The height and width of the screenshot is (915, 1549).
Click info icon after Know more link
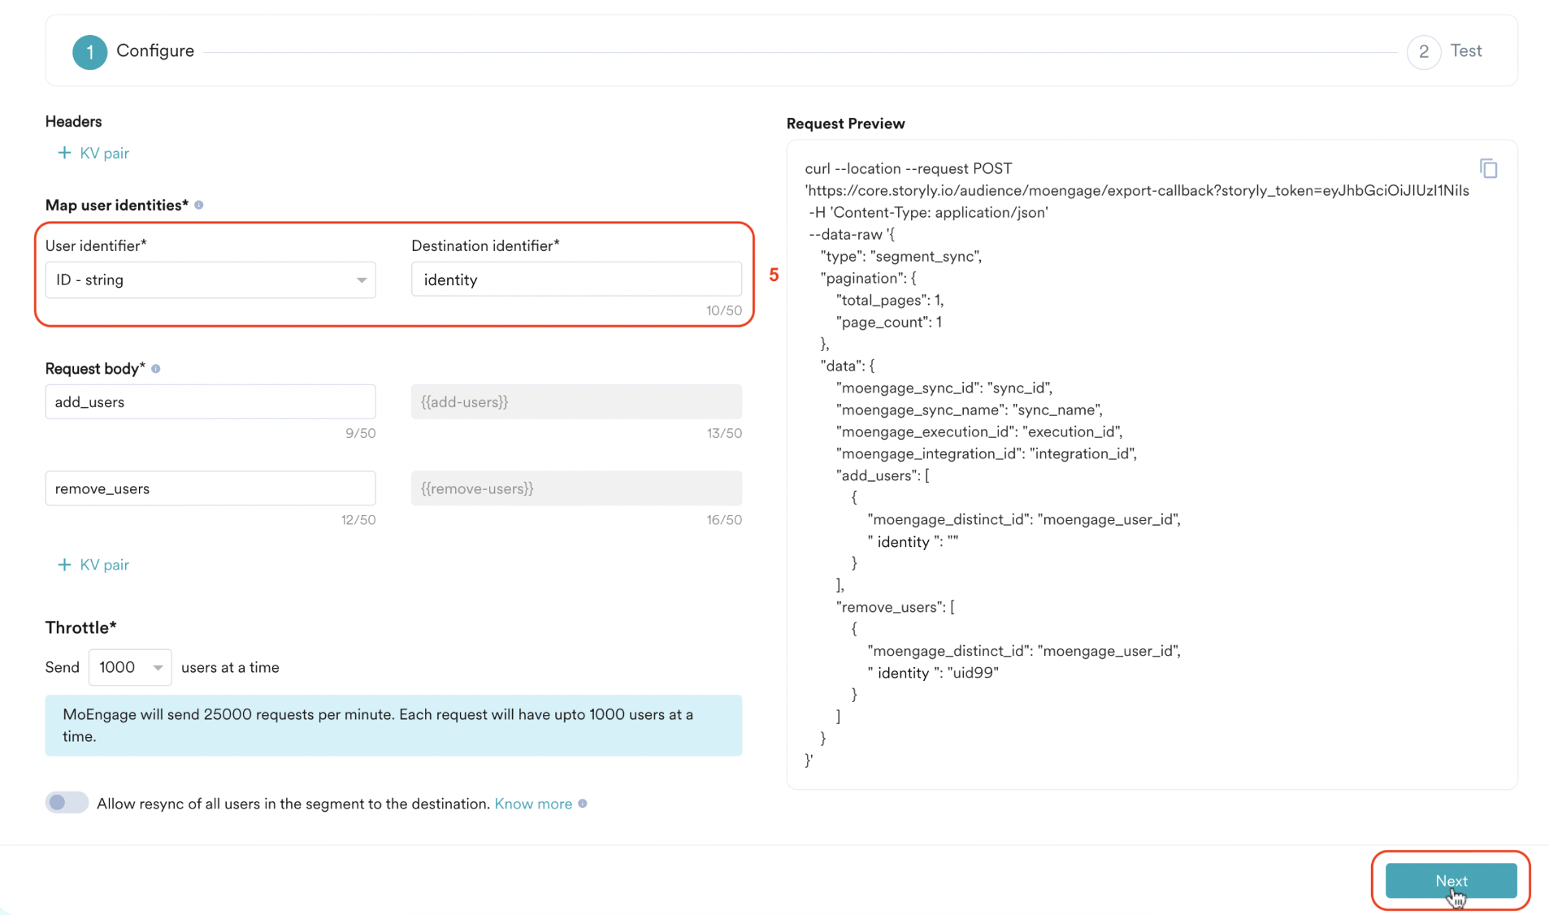point(583,804)
